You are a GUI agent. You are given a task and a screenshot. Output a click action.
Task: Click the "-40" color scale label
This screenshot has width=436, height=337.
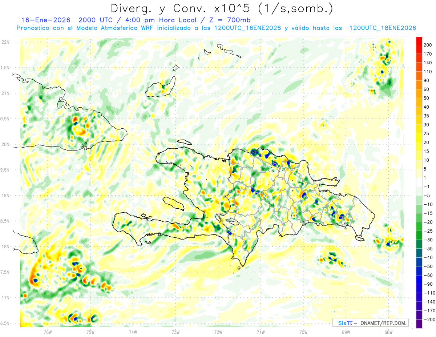click(429, 257)
